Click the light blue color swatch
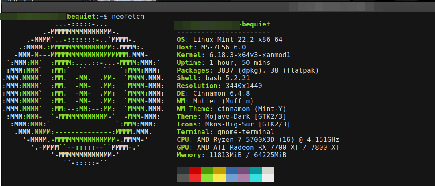 pos(232,178)
